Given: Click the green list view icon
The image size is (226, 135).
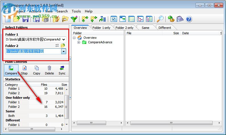Looking at the screenshot, I should [132, 19].
